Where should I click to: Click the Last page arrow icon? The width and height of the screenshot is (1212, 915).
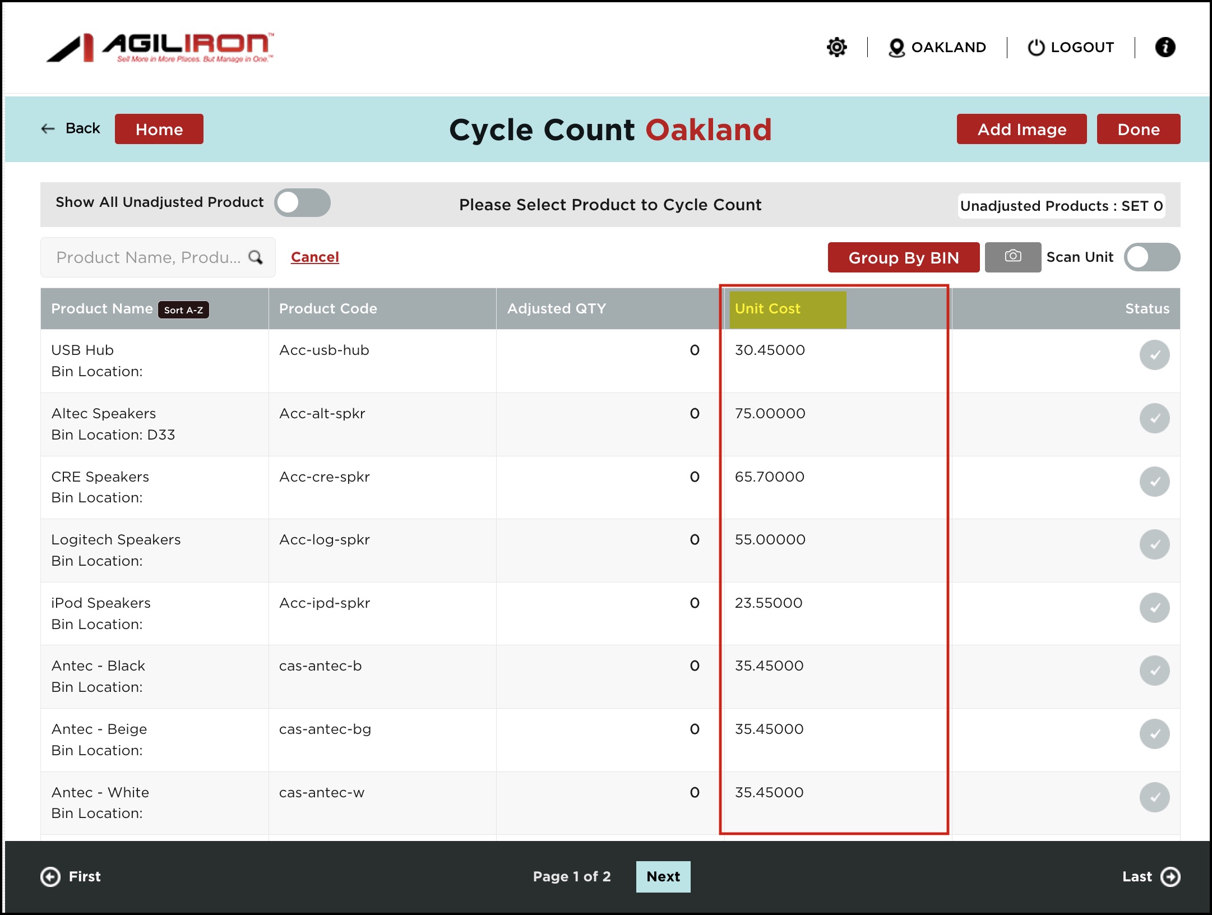click(1170, 876)
